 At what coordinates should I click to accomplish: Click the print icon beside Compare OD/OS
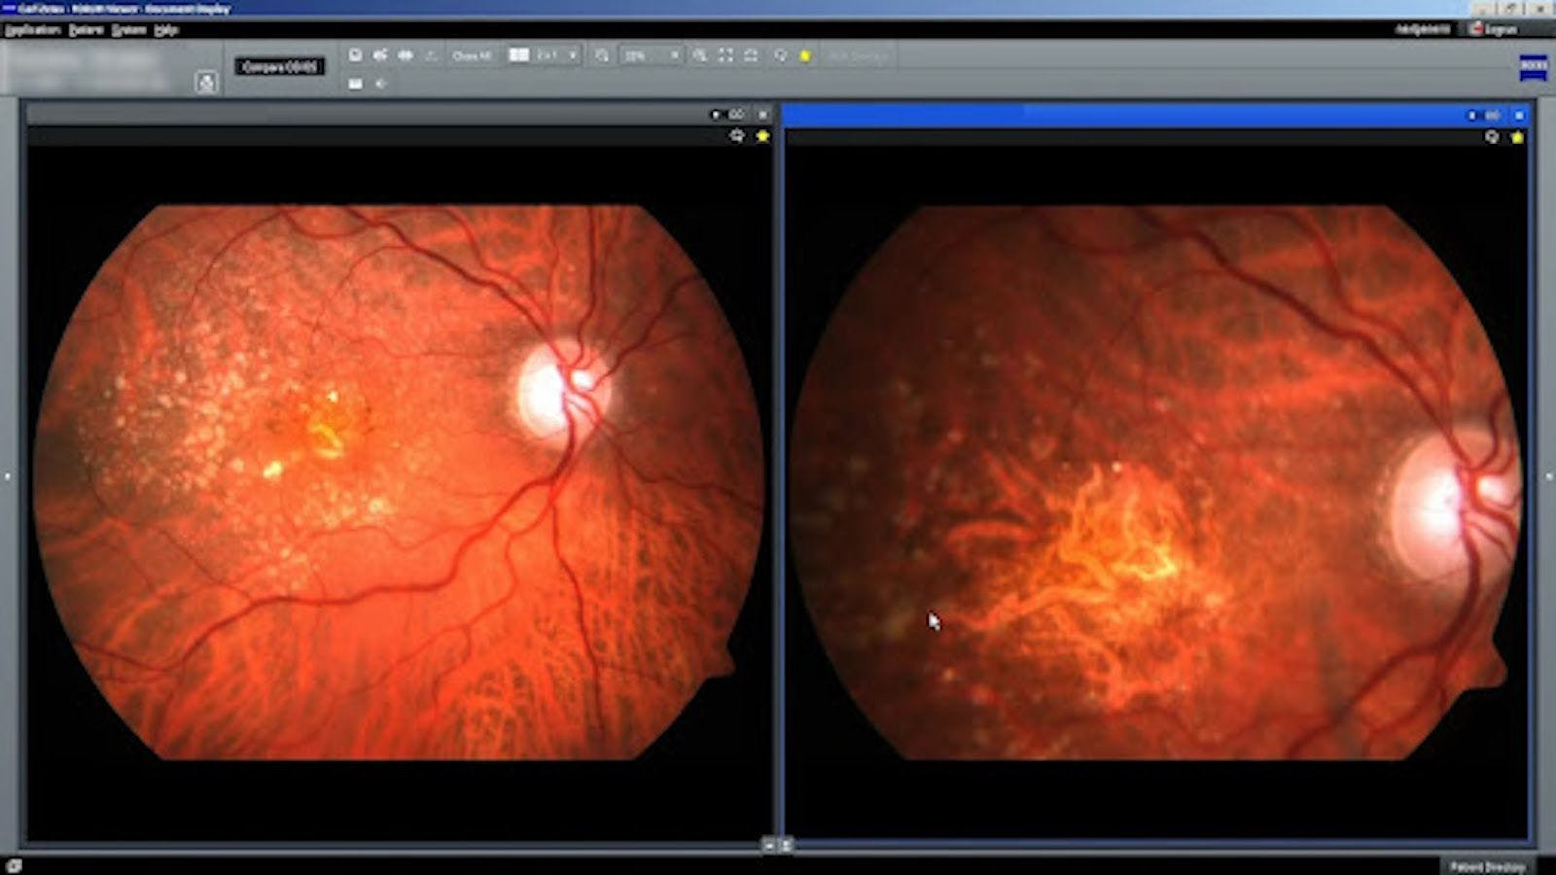coord(206,83)
